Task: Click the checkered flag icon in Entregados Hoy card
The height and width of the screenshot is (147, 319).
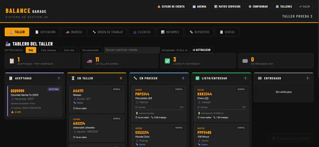Action: pos(245,61)
